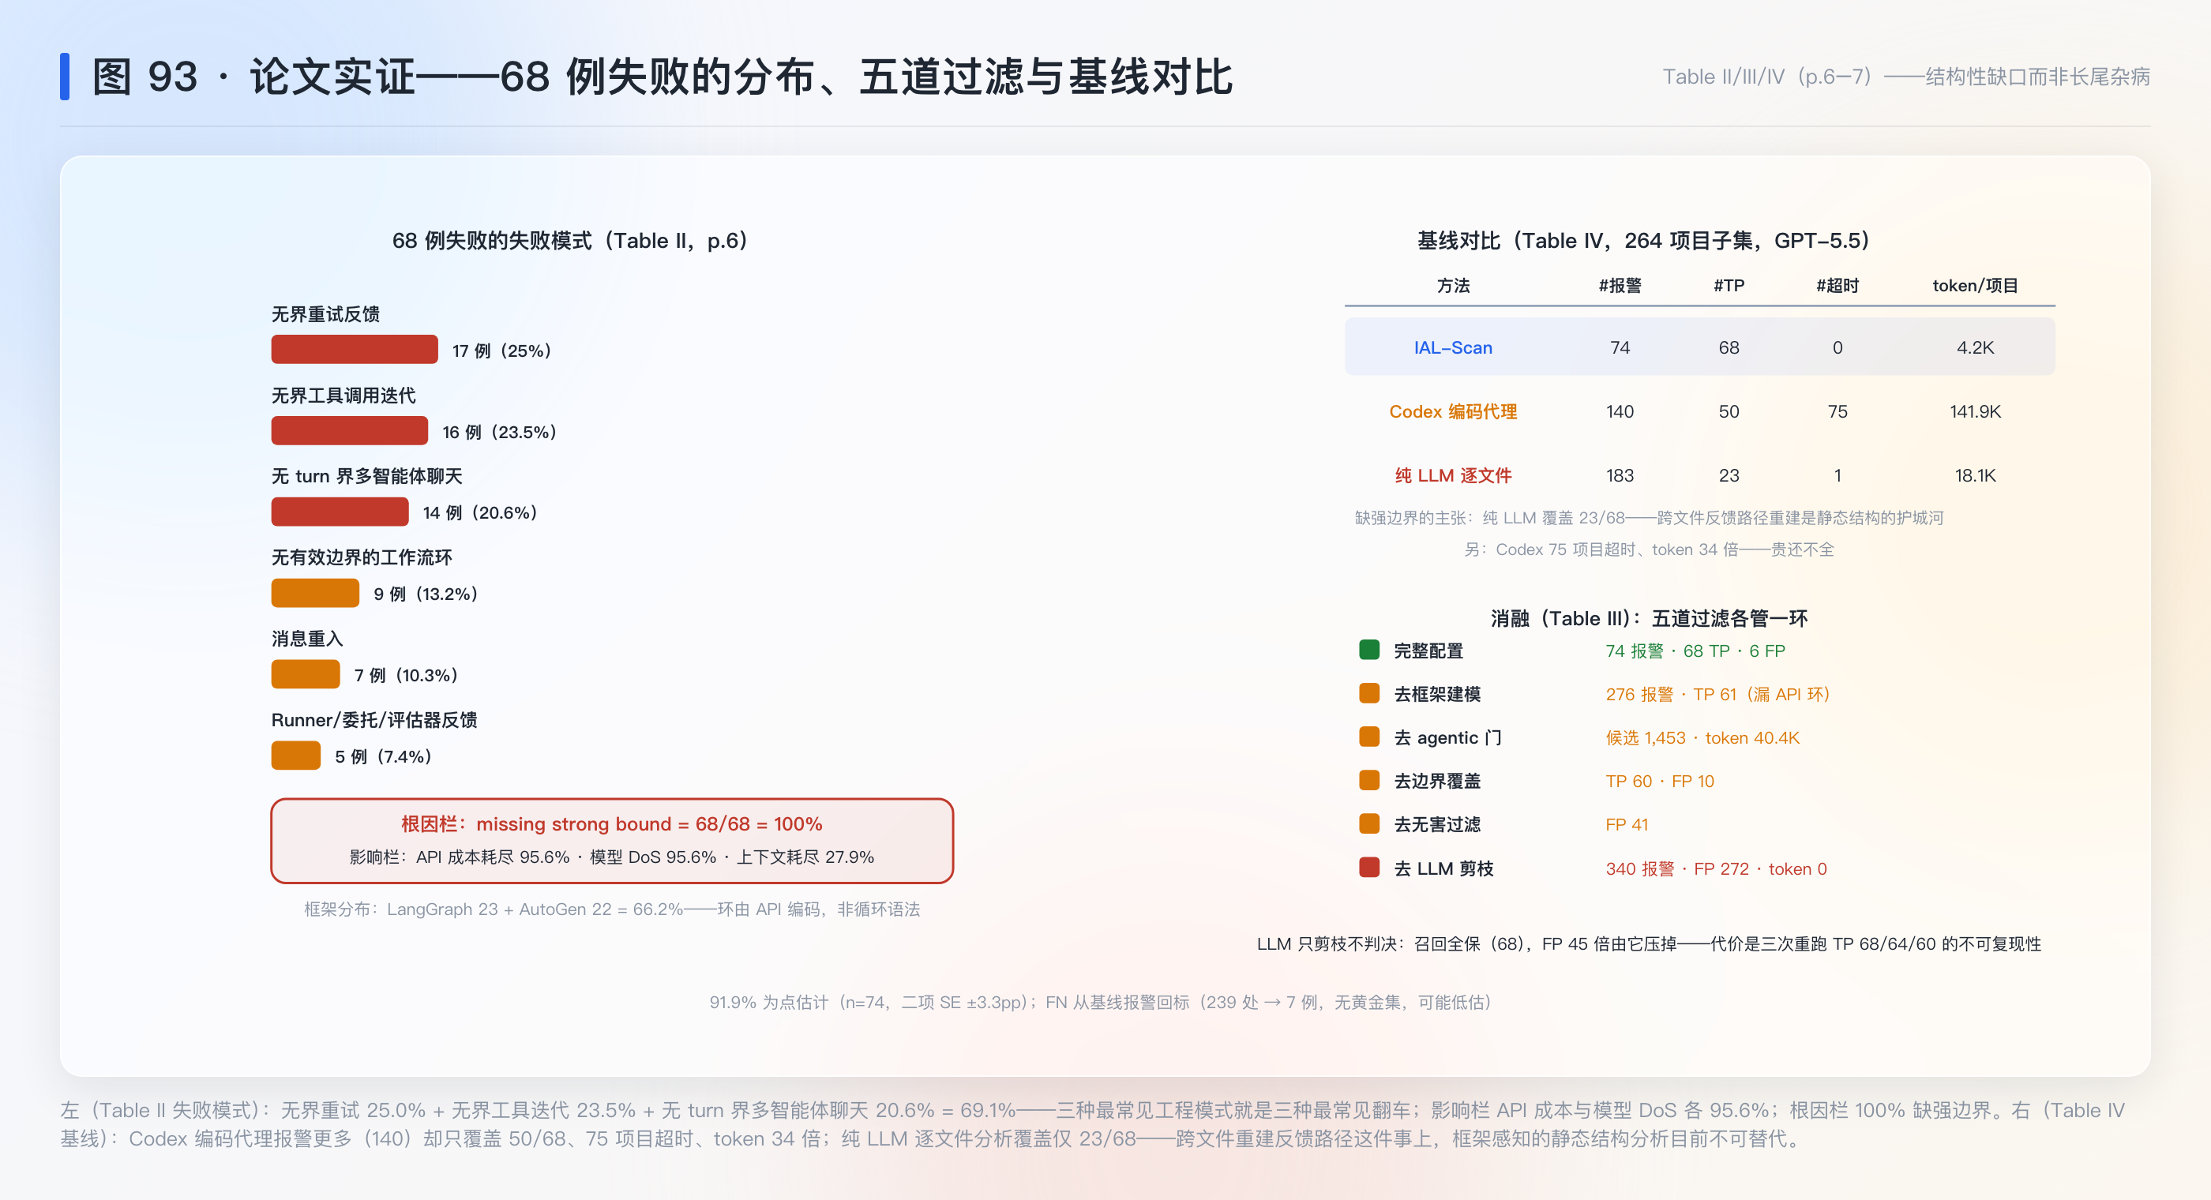2211x1200 pixels.
Task: Click the orange bar for 消息重入
Action: point(306,674)
